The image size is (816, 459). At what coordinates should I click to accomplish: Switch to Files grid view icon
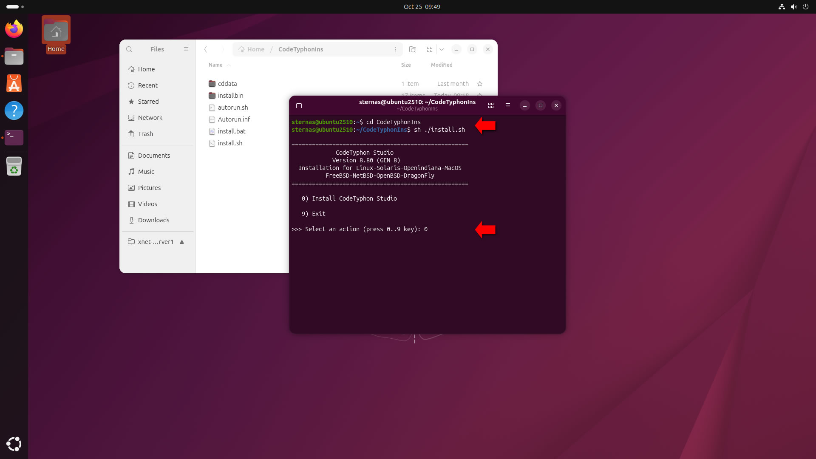[x=430, y=49]
